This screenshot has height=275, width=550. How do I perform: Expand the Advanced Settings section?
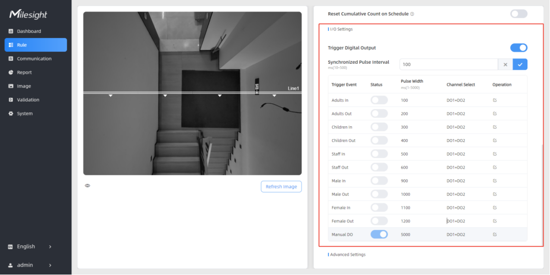click(x=347, y=254)
